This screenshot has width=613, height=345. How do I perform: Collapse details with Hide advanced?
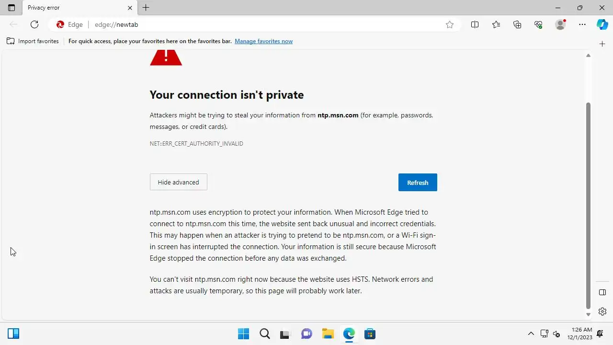pos(178,182)
